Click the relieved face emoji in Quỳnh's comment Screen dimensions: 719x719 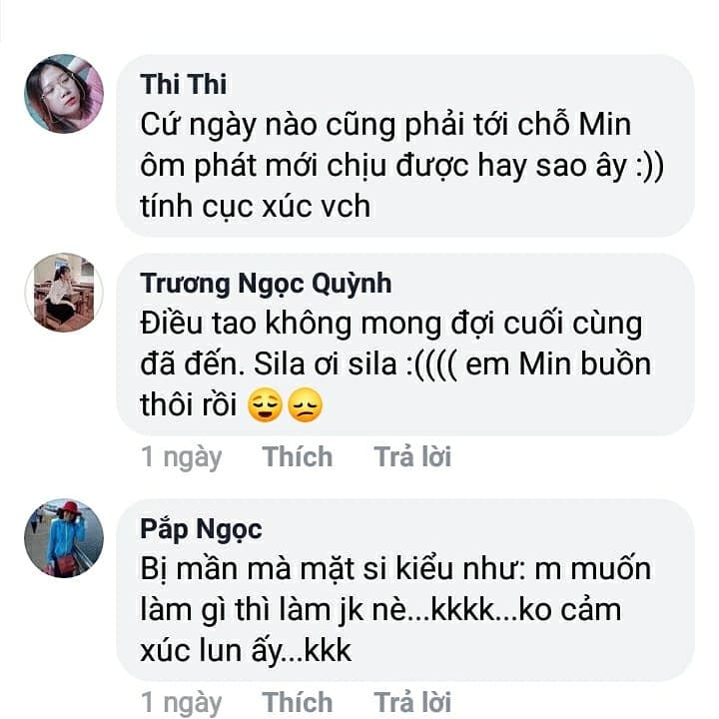[x=265, y=406]
